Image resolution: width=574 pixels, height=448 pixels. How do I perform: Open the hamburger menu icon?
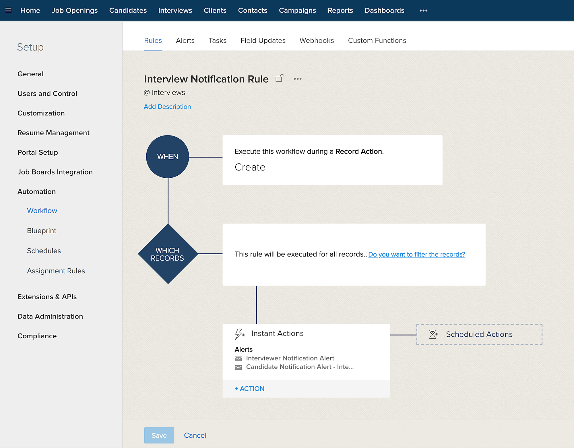click(8, 10)
